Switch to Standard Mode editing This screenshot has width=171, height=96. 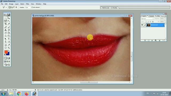(5, 58)
